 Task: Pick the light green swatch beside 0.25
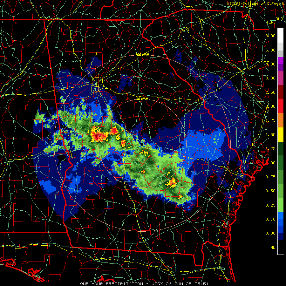[281, 205]
